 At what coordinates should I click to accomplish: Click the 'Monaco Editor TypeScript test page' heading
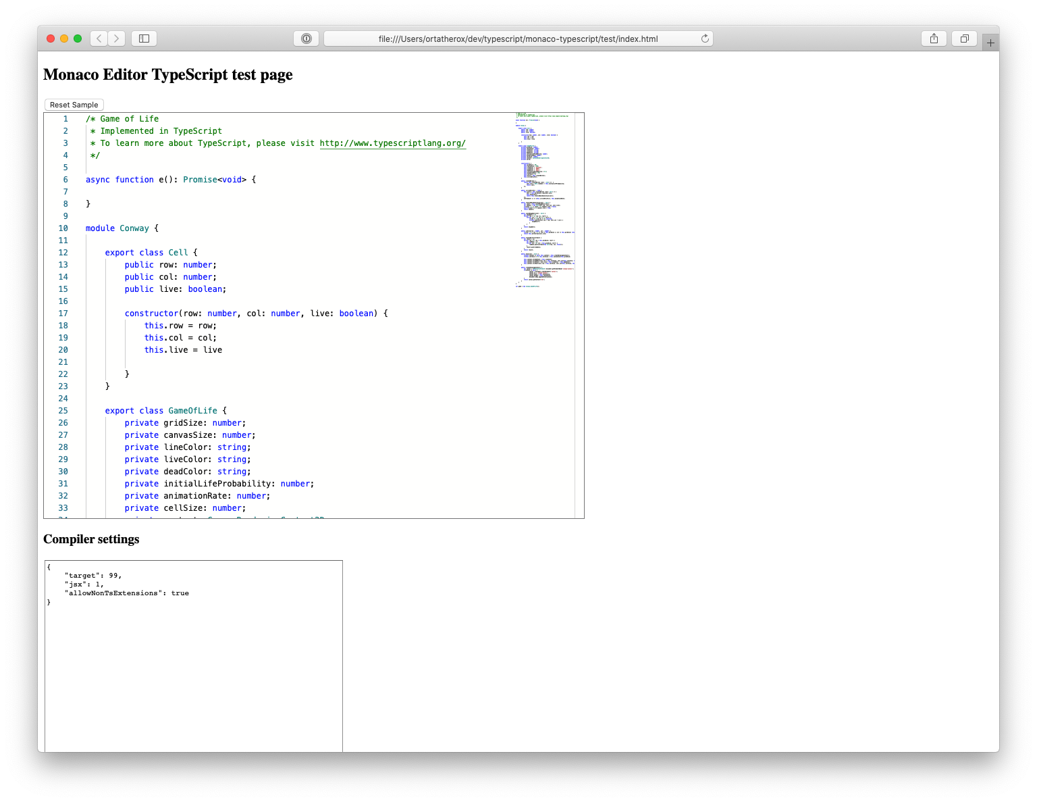168,74
